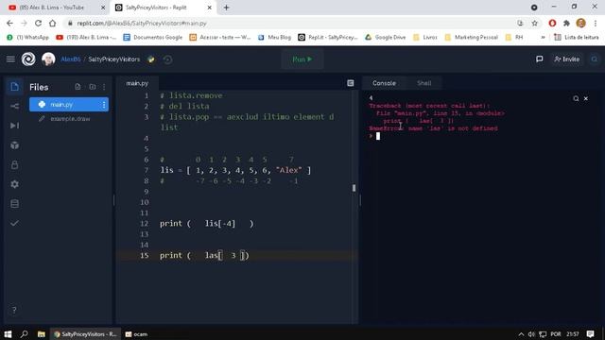Reload the browser page
The image size is (605, 340).
[38, 23]
